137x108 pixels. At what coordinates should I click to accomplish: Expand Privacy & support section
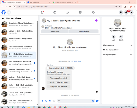[x=118, y=55]
